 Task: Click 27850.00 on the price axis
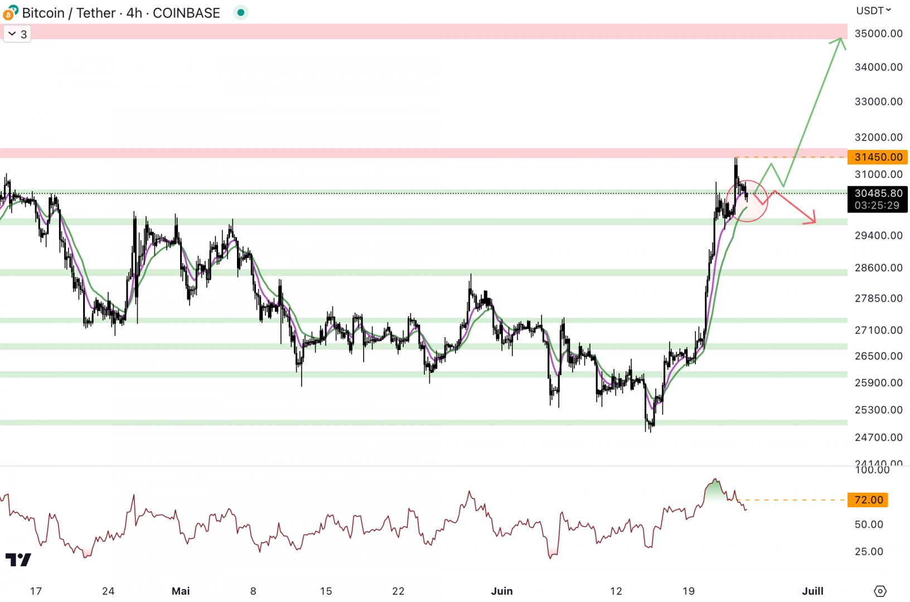tap(879, 298)
